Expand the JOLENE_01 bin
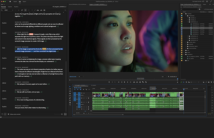The height and width of the screenshot is (138, 214). pyautogui.click(x=188, y=18)
